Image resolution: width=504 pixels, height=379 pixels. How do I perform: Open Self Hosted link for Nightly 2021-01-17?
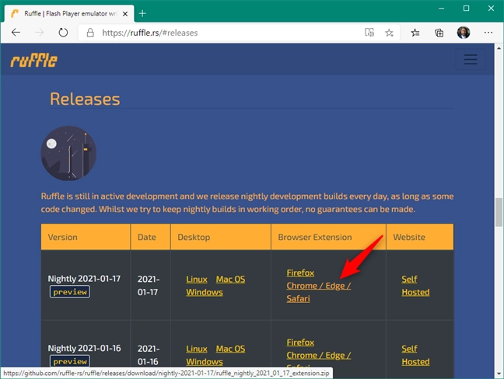(x=415, y=286)
